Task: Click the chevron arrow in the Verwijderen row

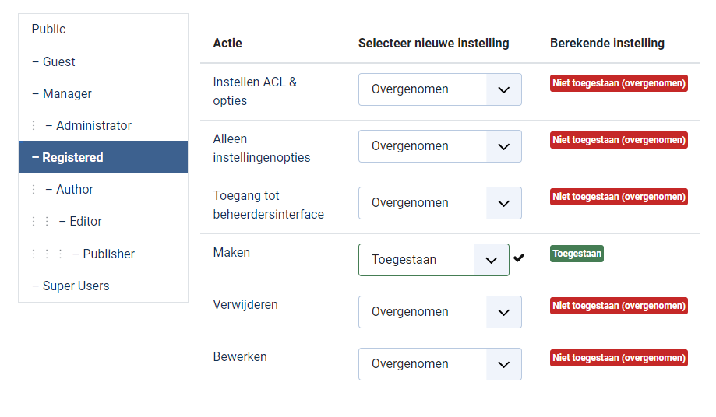Action: (503, 312)
